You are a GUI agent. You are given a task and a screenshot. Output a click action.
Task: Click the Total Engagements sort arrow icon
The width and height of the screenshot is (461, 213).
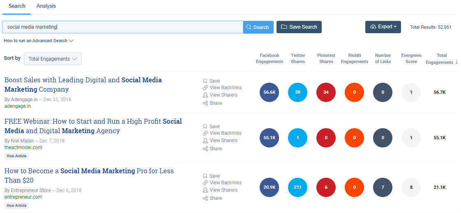pyautogui.click(x=456, y=62)
